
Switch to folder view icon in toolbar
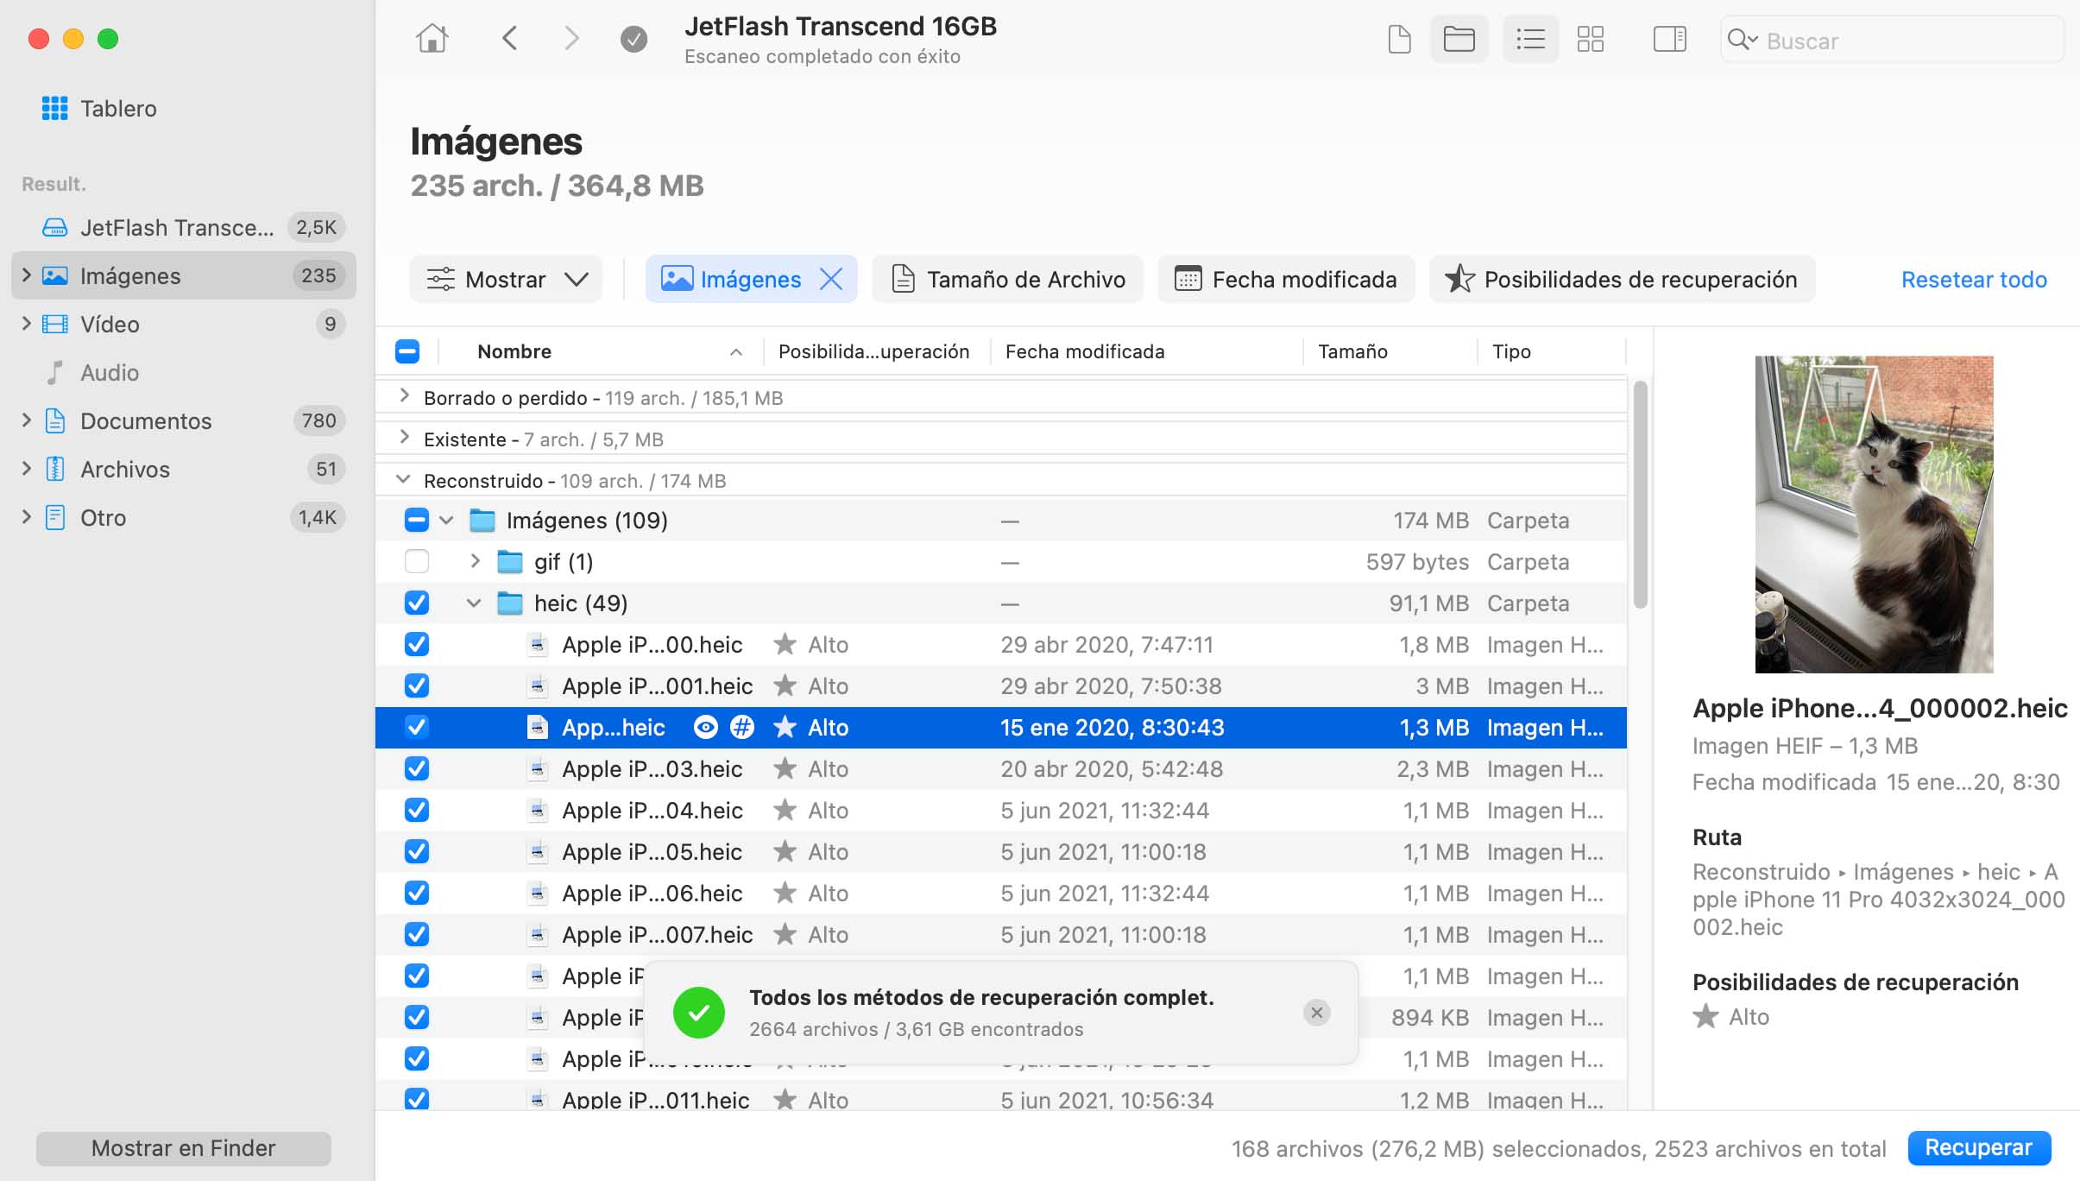pos(1459,39)
